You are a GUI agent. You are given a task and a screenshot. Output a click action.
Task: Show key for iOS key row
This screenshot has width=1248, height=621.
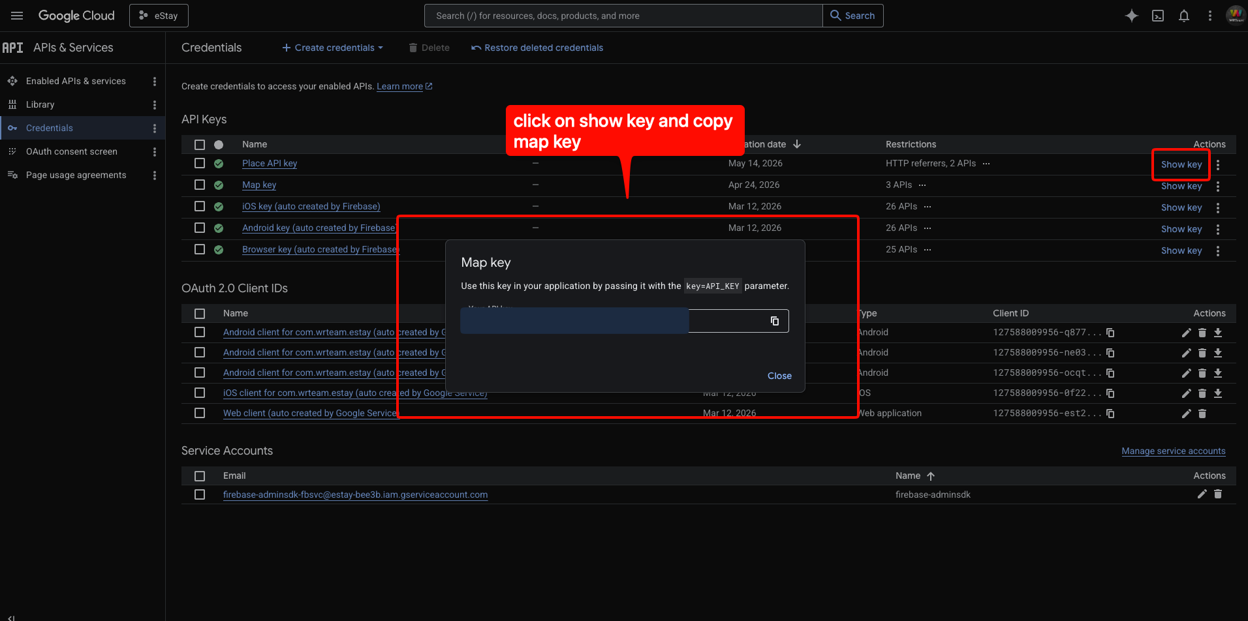(x=1181, y=207)
